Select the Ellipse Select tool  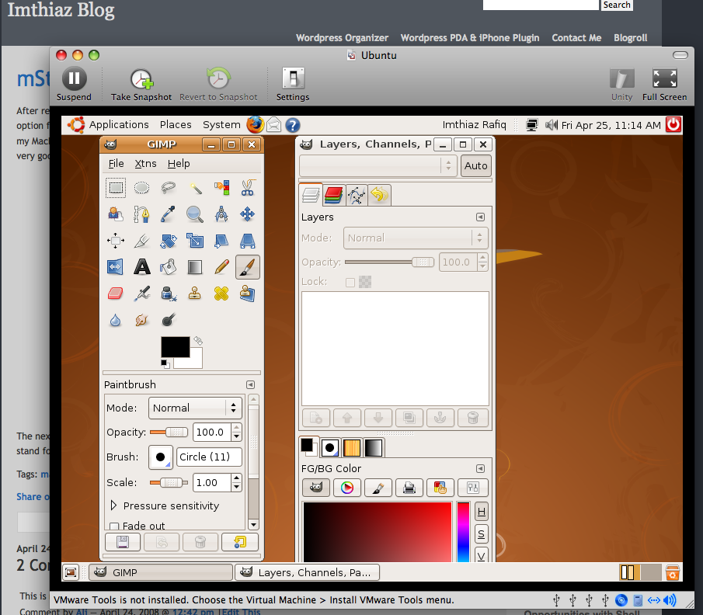(141, 188)
